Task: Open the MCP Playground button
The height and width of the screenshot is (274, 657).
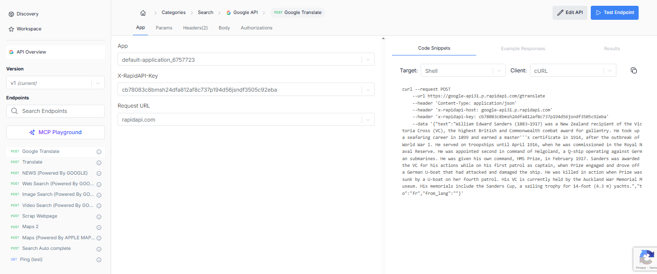Action: tap(55, 132)
